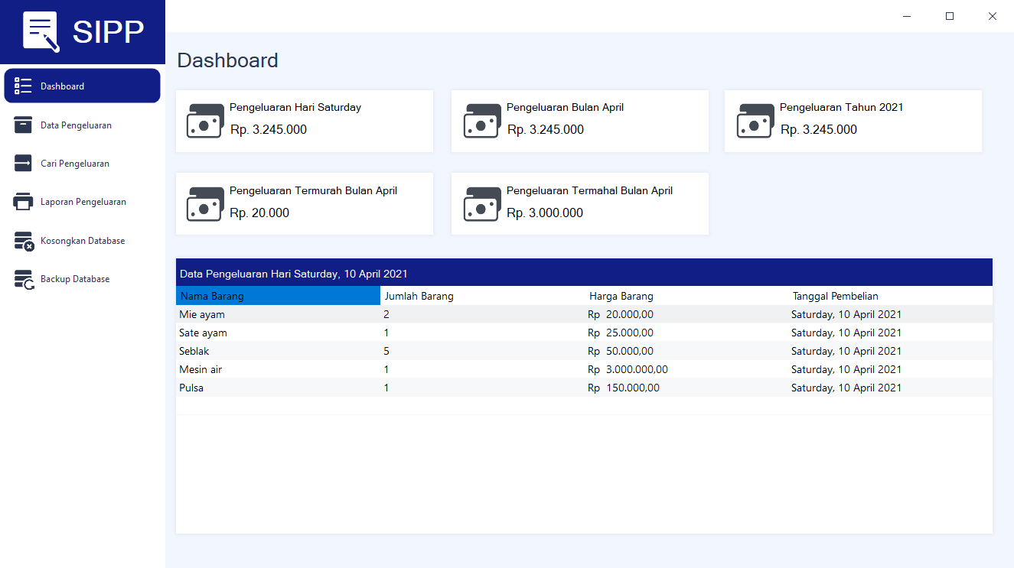The width and height of the screenshot is (1014, 568).
Task: Click the Pengeluaran Bulan April card title
Action: (565, 107)
